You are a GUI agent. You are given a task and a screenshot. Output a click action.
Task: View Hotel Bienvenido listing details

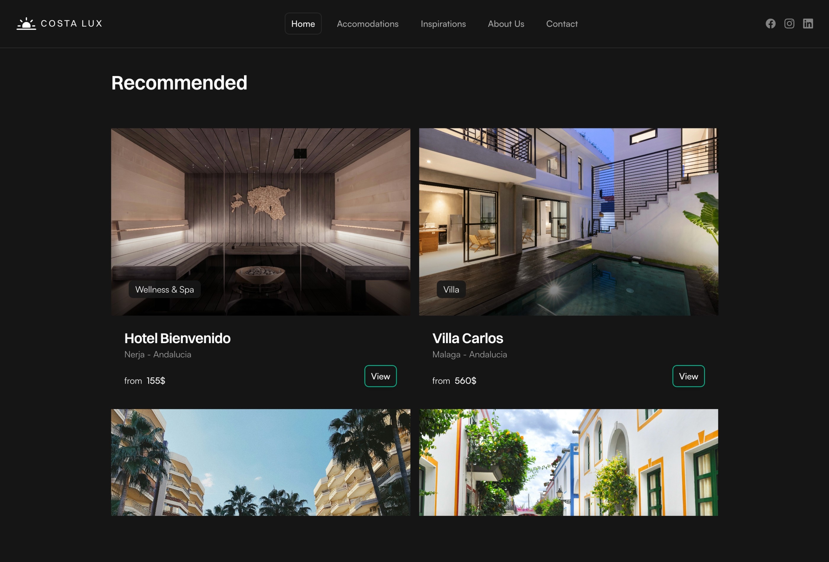click(380, 376)
